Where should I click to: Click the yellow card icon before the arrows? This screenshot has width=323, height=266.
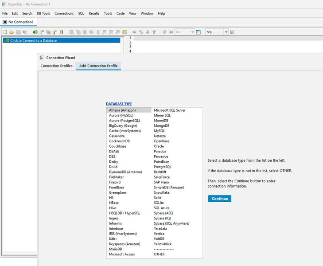tap(125, 32)
